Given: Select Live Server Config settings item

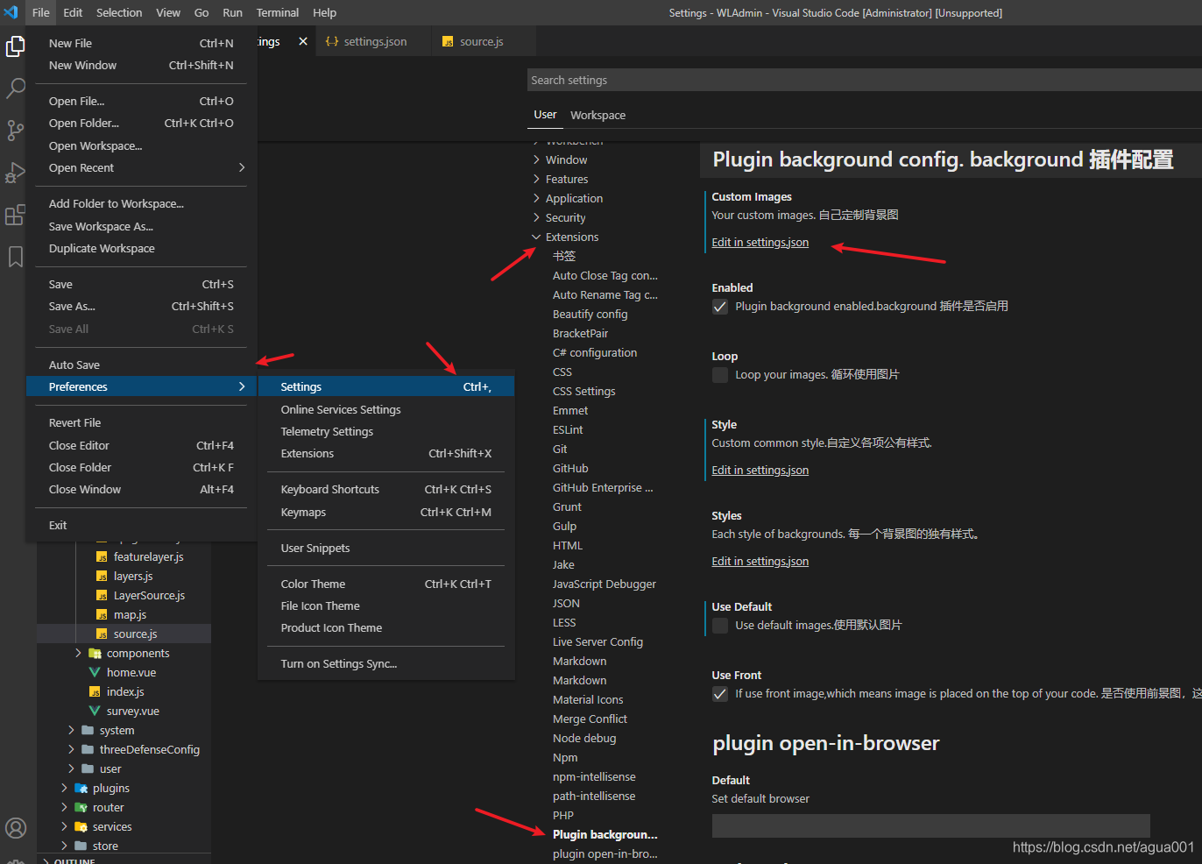Looking at the screenshot, I should [x=597, y=641].
